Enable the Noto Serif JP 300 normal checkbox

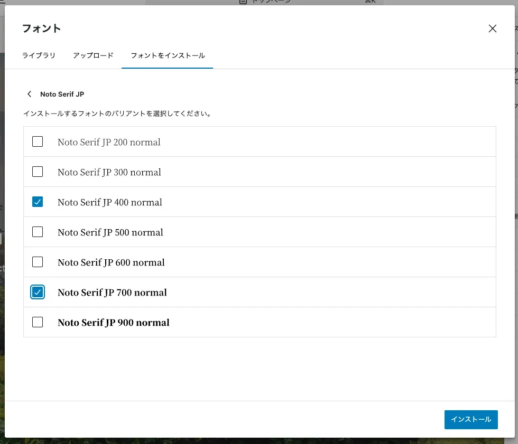tap(38, 172)
